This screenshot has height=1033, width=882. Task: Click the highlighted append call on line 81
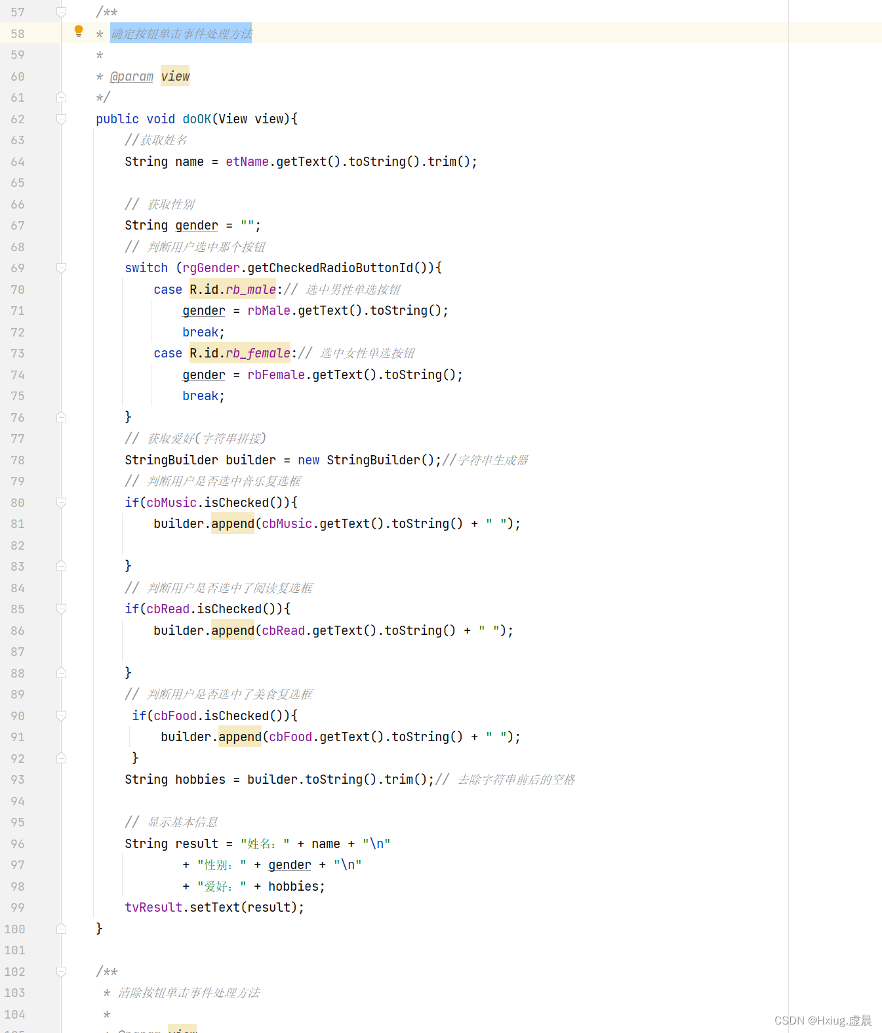233,523
